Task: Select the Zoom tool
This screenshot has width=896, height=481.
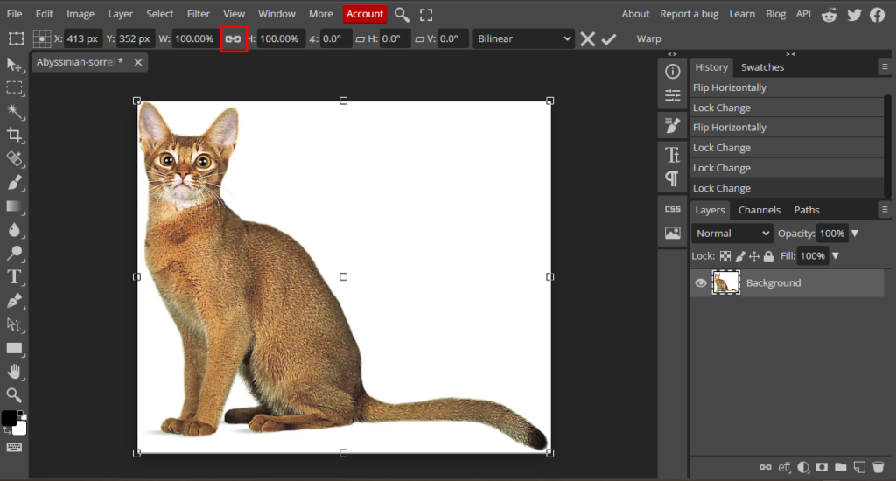Action: (14, 394)
